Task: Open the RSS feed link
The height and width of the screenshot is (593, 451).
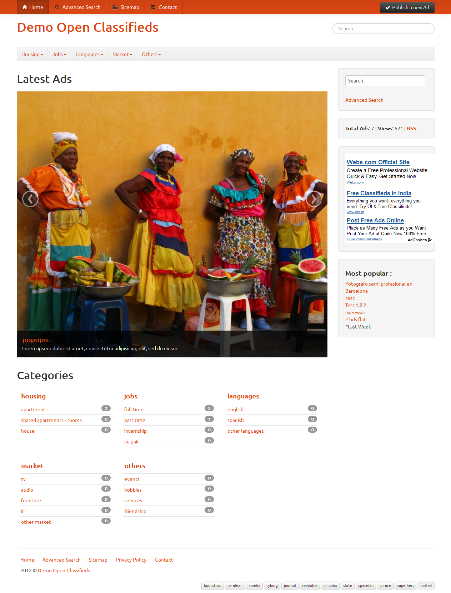Action: 411,129
